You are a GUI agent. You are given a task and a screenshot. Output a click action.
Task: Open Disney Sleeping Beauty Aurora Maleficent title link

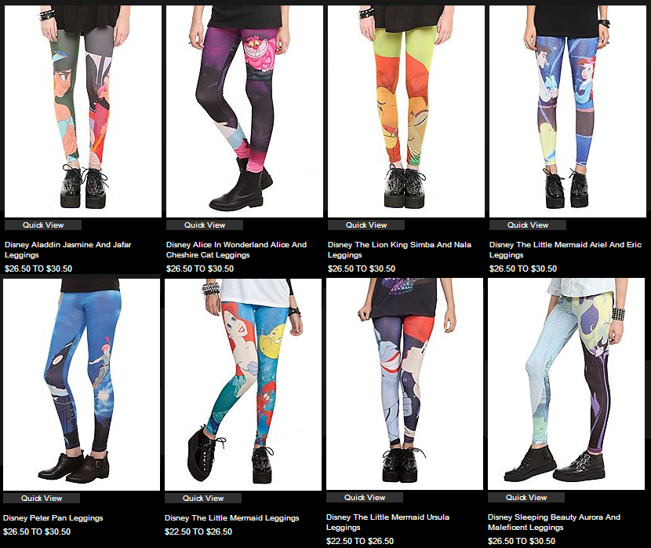click(x=554, y=522)
